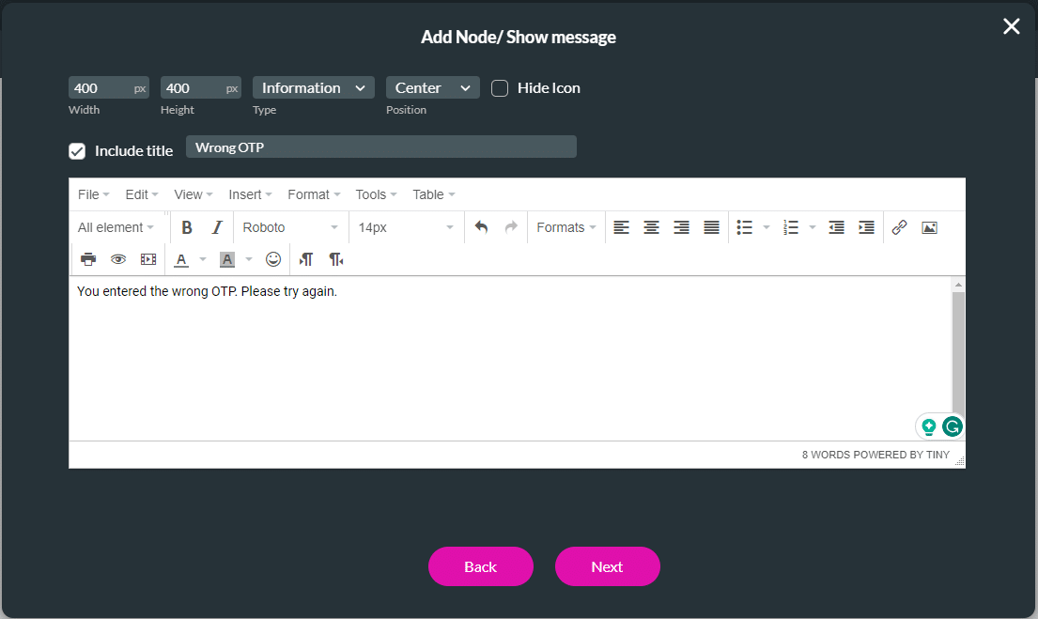Click the Back button
The image size is (1038, 619).
click(x=480, y=566)
